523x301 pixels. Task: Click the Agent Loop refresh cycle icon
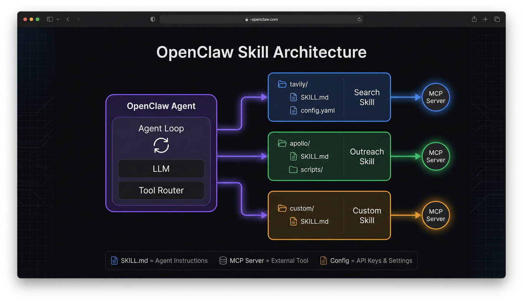pos(161,146)
